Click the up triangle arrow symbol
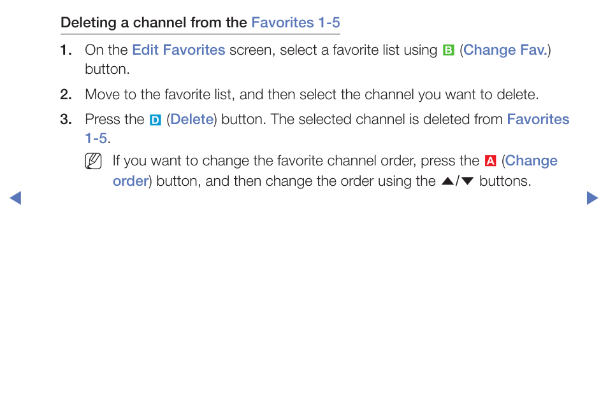This screenshot has height=397, width=608. (447, 181)
